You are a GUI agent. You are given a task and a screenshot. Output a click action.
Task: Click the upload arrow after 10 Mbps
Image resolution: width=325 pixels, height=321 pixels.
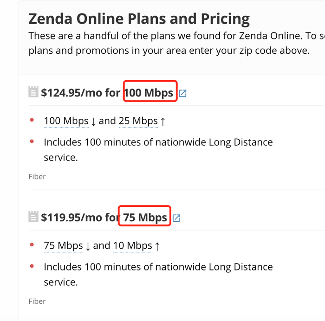coord(157,246)
